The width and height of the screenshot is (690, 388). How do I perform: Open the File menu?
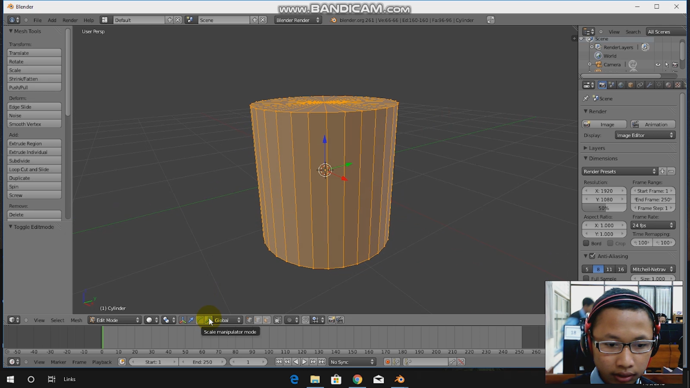[x=37, y=20]
